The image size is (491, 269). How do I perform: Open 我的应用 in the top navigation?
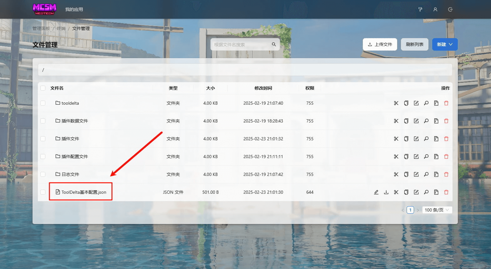[x=74, y=9]
